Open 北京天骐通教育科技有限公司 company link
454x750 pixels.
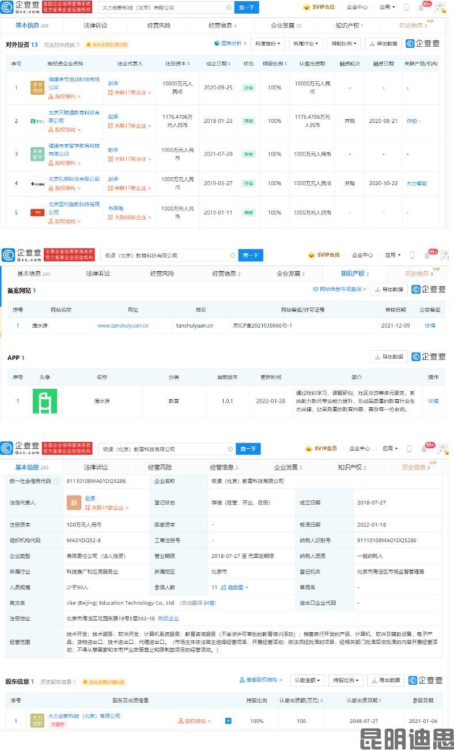pyautogui.click(x=74, y=117)
